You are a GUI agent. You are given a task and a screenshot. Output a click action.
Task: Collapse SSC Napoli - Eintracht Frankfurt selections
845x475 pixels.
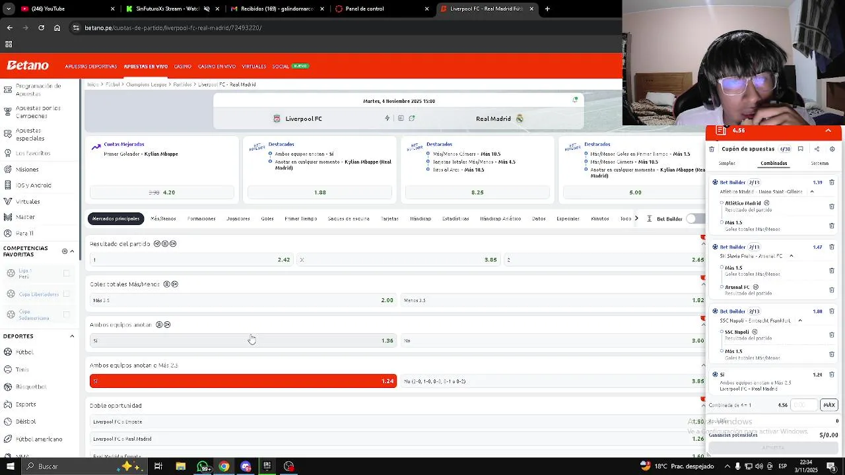pyautogui.click(x=799, y=321)
